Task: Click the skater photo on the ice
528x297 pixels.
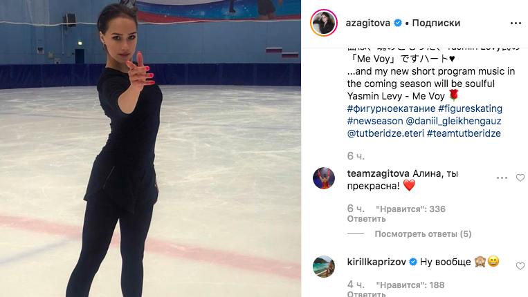Action: 151,148
